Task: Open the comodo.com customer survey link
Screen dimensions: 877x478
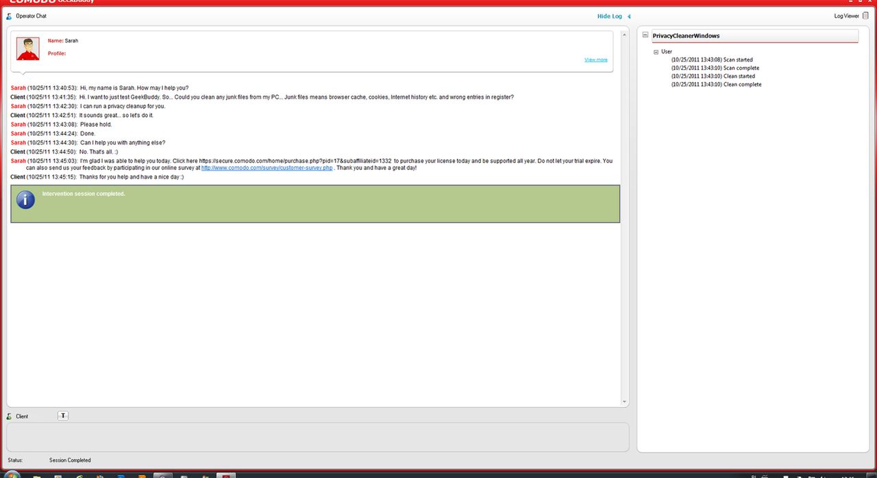Action: [267, 168]
